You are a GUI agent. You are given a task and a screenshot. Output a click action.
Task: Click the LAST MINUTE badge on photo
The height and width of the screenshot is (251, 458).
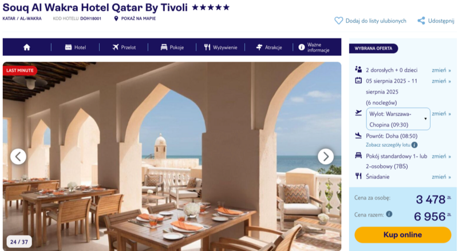pos(20,70)
